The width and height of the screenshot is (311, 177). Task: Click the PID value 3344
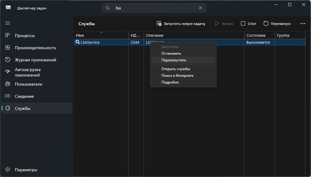pyautogui.click(x=135, y=42)
